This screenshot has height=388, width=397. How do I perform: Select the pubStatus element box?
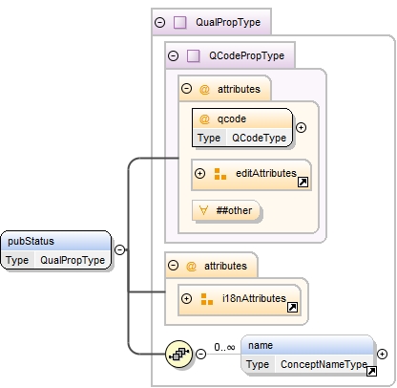[56, 250]
